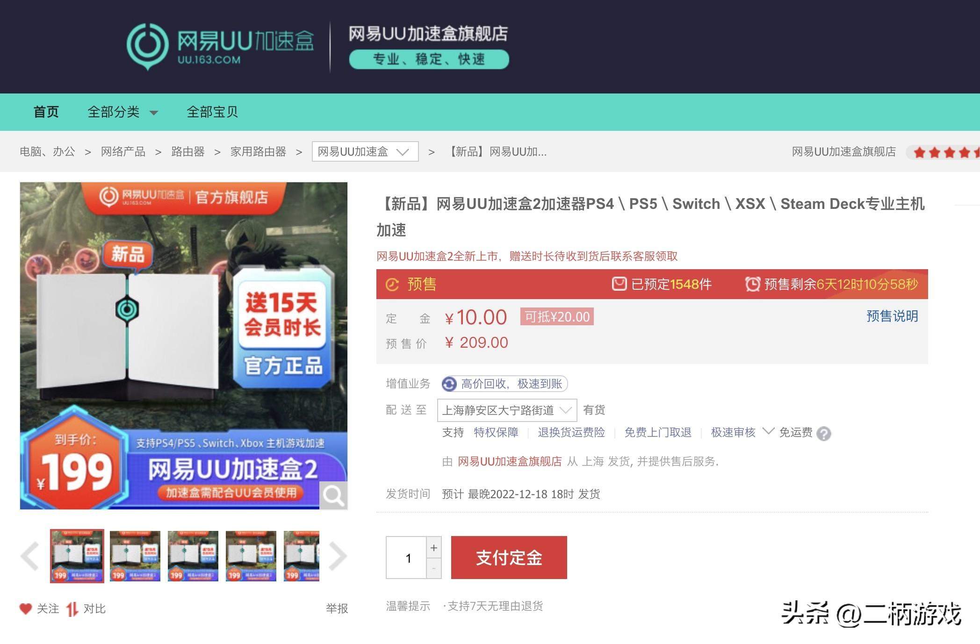Show previous thumbnails with left arrow

(x=30, y=556)
